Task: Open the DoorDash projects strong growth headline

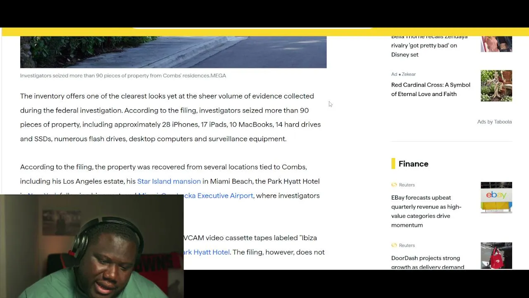Action: point(428,262)
